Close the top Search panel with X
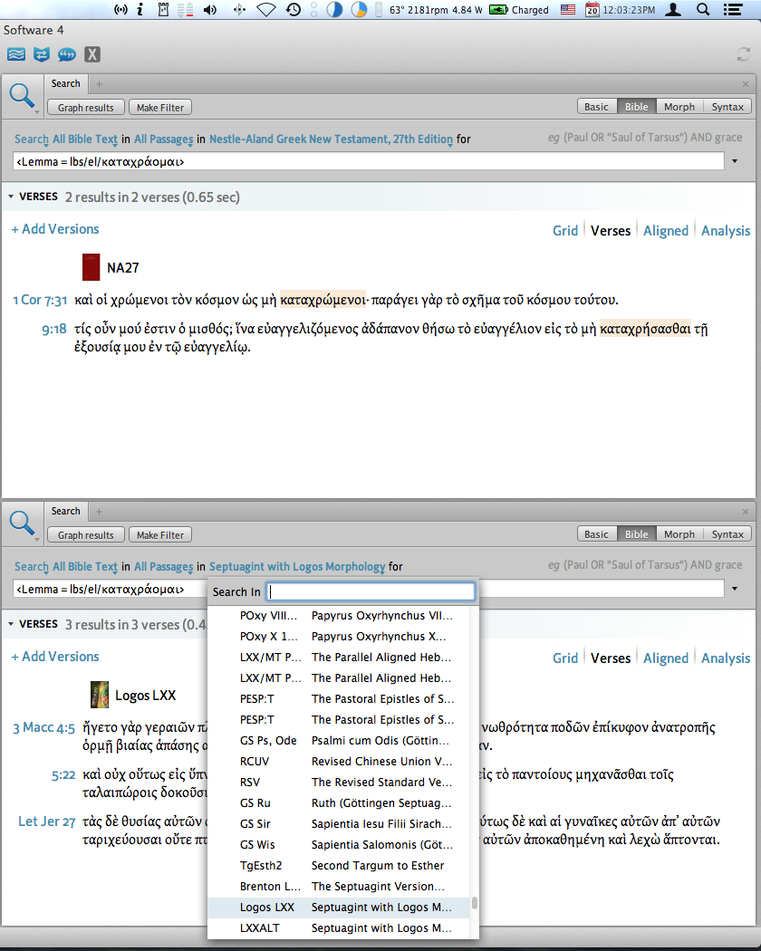Viewport: 761px width, 951px height. [x=746, y=84]
